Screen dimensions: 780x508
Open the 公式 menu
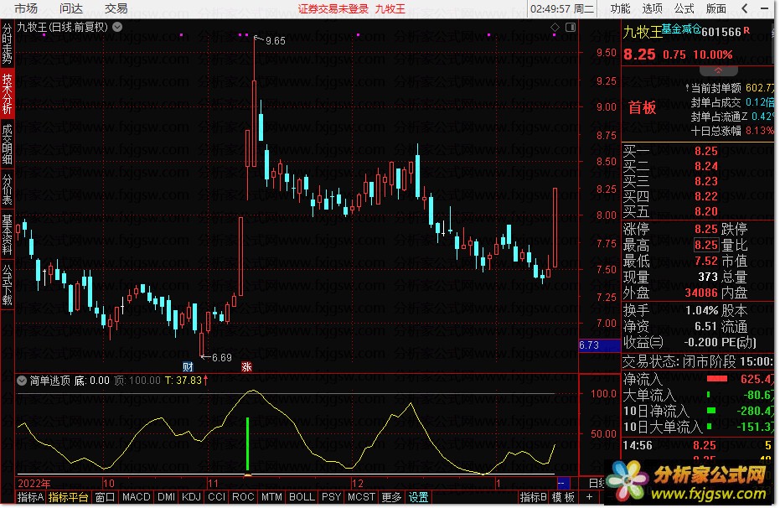click(684, 8)
